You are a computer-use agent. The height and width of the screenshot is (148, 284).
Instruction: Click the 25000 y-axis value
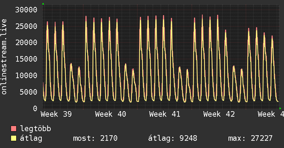(x=26, y=26)
